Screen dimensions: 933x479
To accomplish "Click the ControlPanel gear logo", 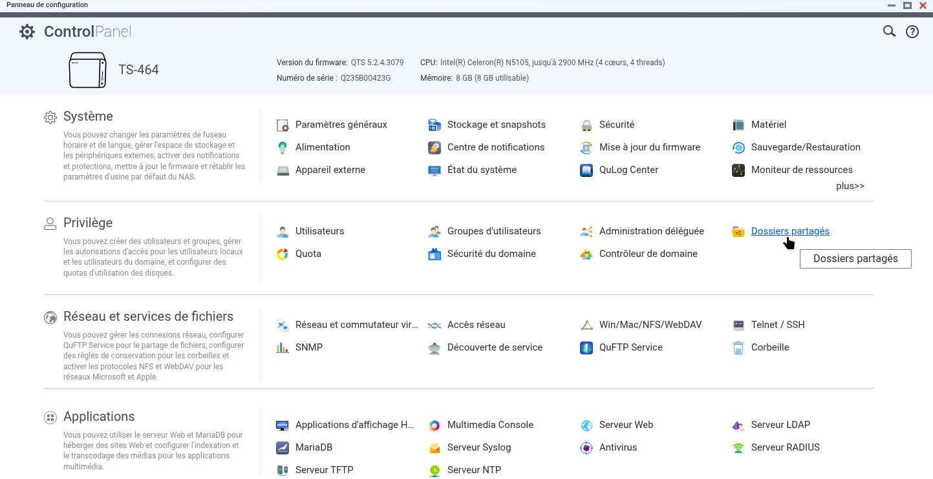I will click(27, 31).
